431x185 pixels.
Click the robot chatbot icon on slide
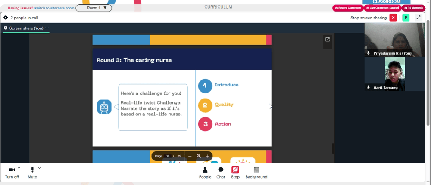point(104,107)
